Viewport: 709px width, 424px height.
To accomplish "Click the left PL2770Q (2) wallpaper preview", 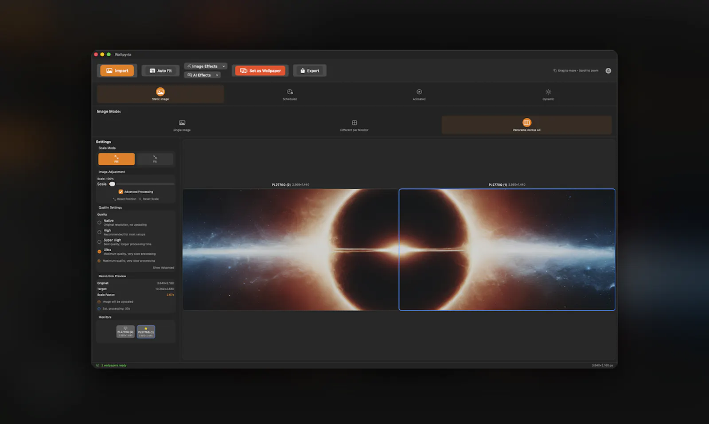I will coord(291,250).
